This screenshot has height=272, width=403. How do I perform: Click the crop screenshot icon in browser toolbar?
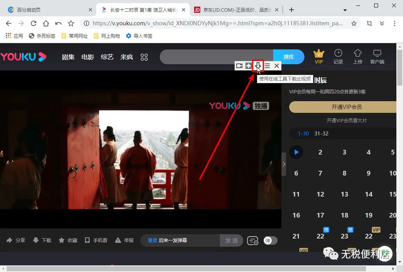coord(369,23)
